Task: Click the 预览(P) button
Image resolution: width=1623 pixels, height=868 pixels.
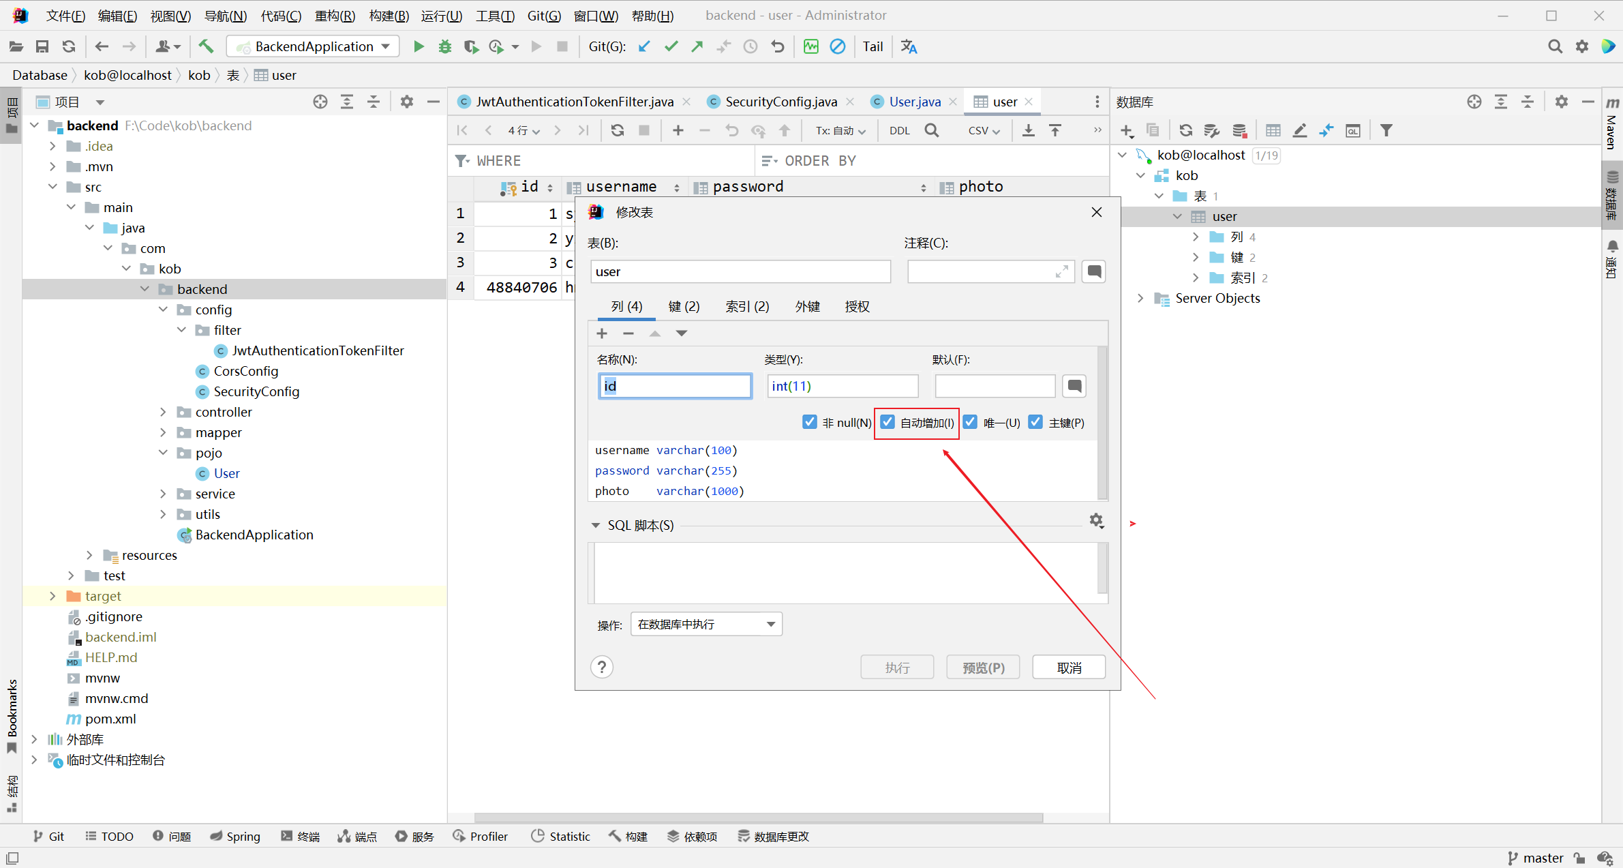Action: tap(983, 668)
